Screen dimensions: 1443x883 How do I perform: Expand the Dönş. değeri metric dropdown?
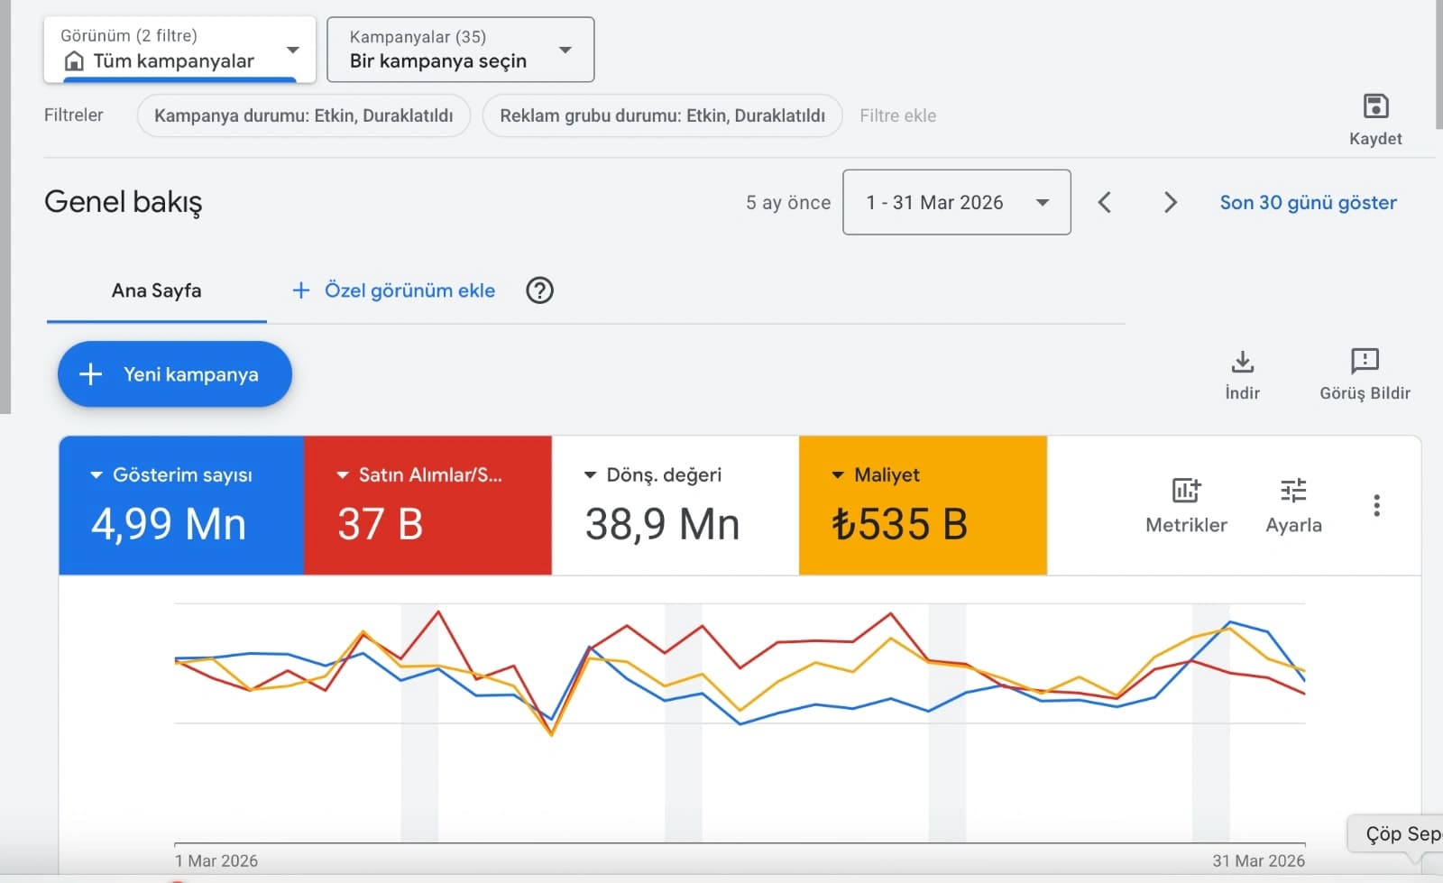(590, 474)
